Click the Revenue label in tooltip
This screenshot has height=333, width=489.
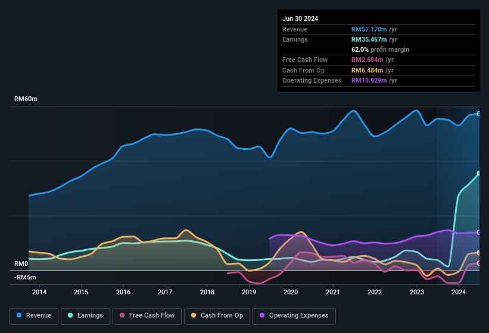pos(295,29)
